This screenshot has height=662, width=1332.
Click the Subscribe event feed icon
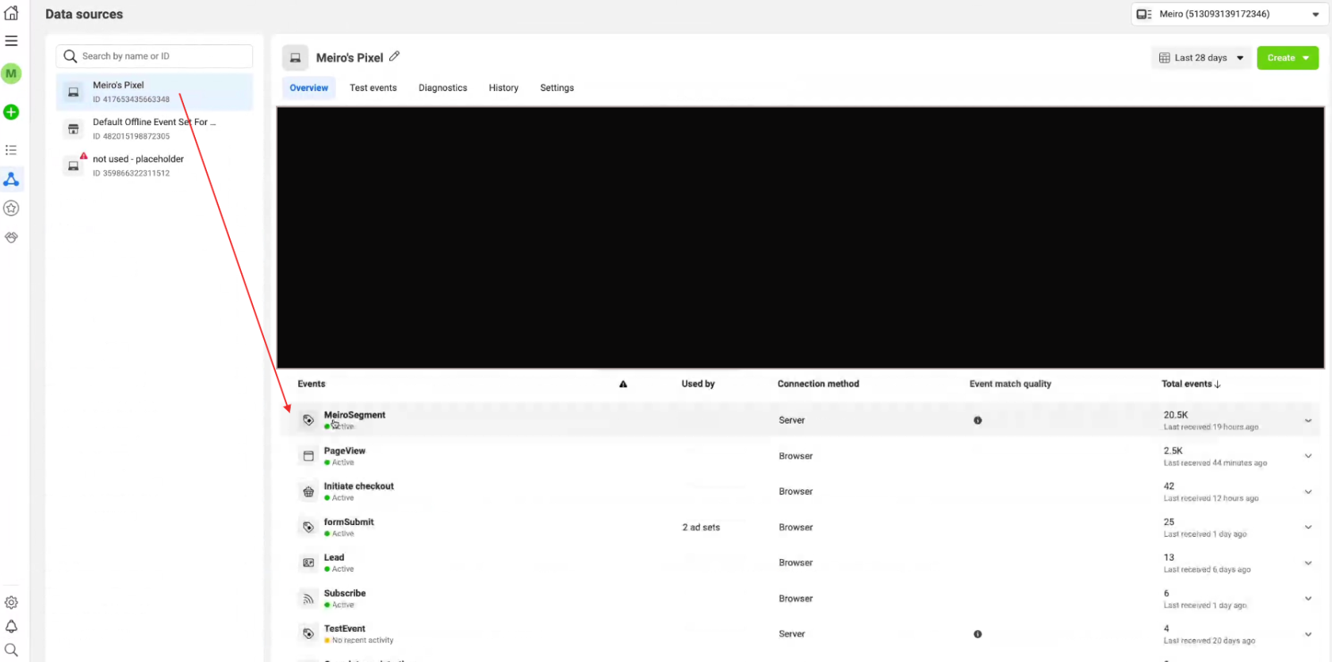308,599
